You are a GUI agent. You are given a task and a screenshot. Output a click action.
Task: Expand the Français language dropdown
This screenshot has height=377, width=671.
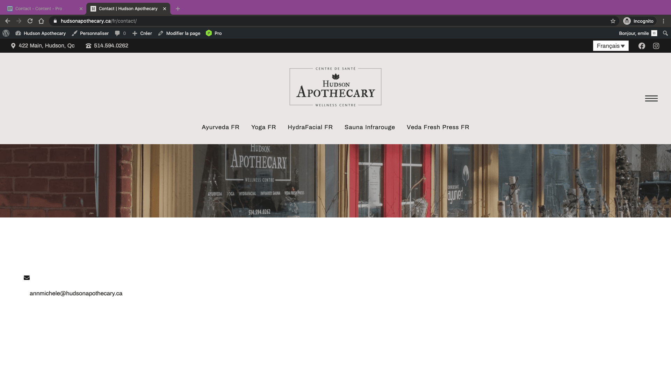pos(611,46)
